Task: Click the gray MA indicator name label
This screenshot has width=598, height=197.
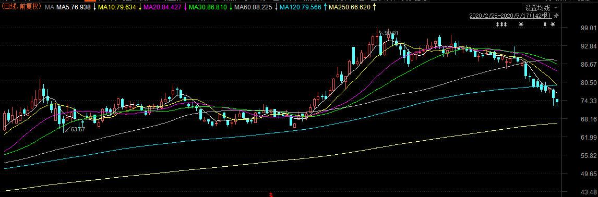Action: tap(49, 7)
